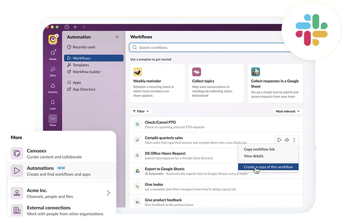Open Recently used list
This screenshot has height=219, width=342.
tap(81, 47)
